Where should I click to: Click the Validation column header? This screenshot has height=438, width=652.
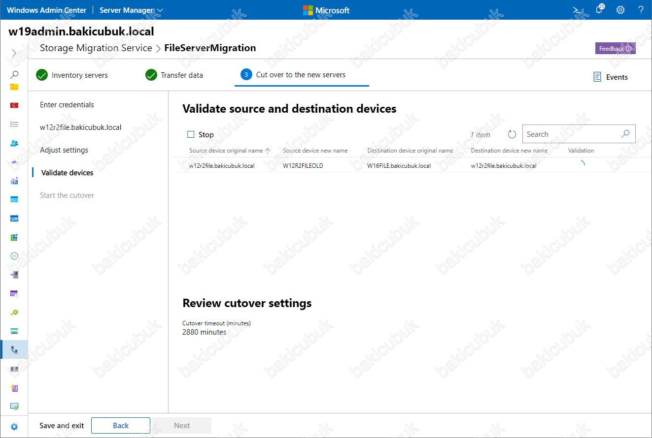(x=581, y=151)
